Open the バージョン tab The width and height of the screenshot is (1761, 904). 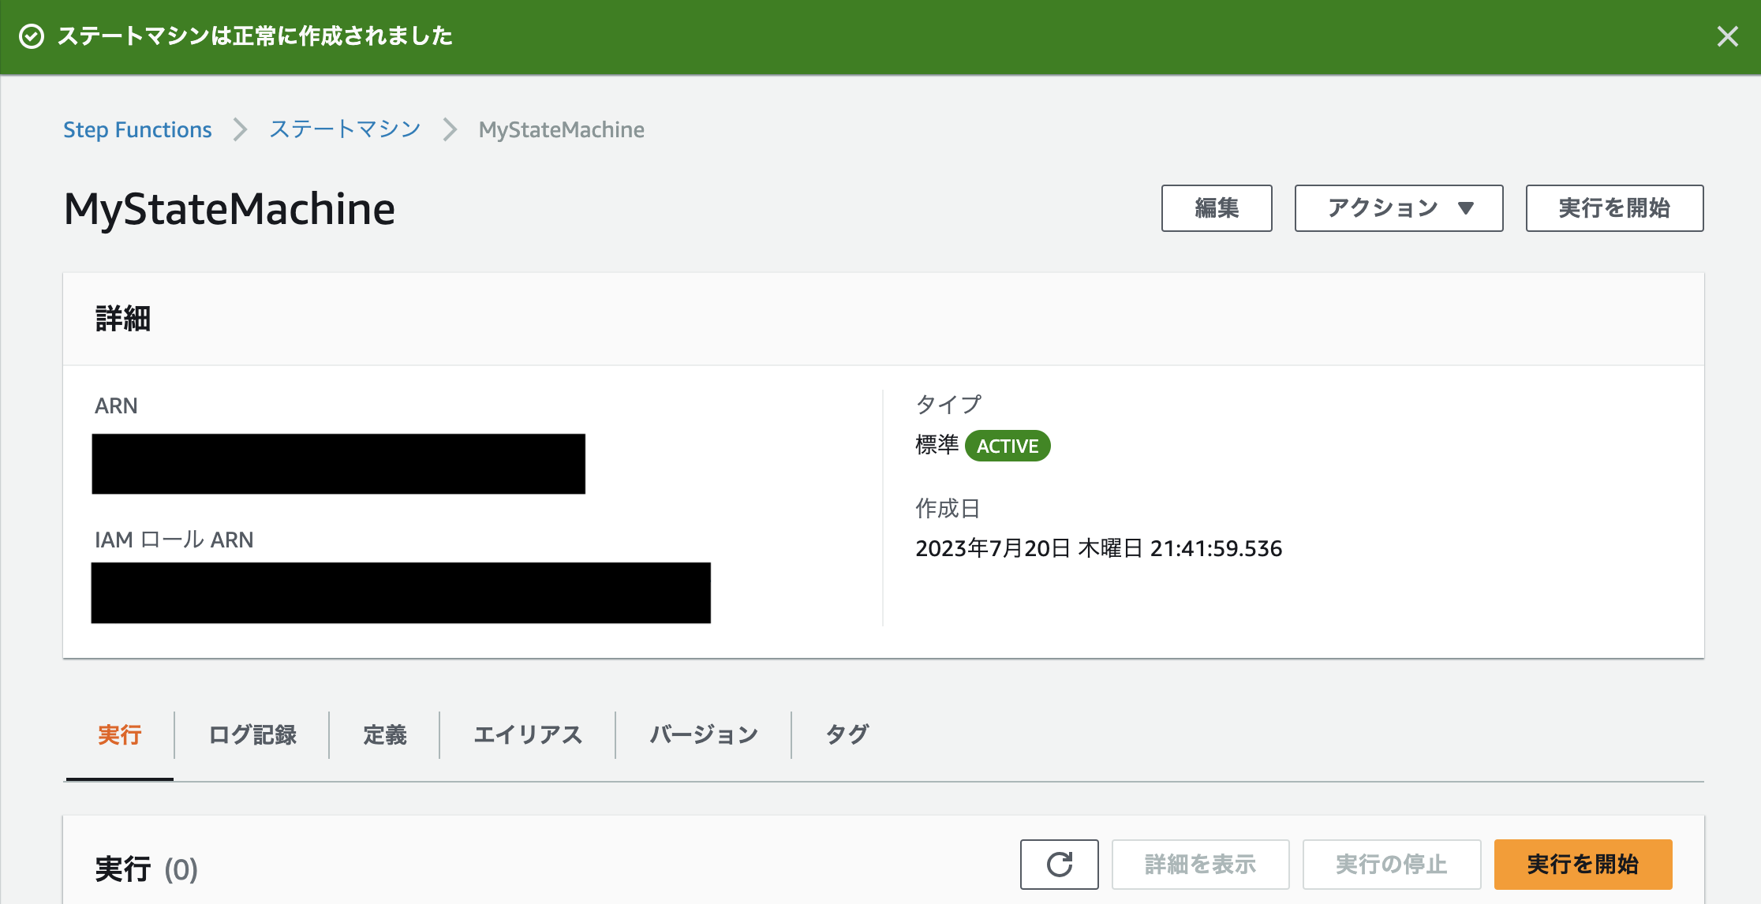[x=703, y=734]
